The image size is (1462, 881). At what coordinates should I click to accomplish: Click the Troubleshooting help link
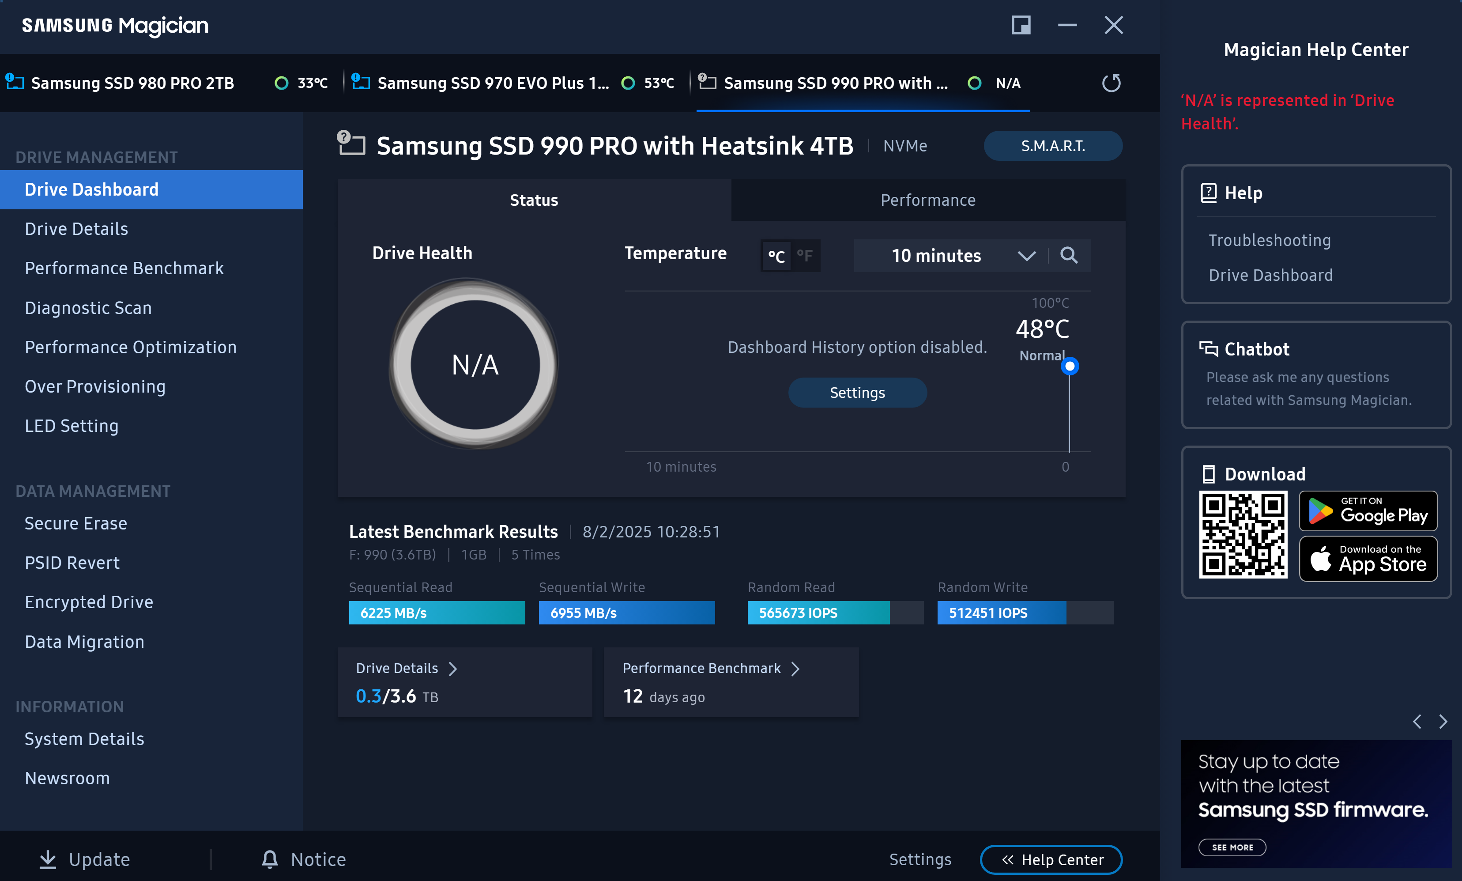(x=1269, y=240)
